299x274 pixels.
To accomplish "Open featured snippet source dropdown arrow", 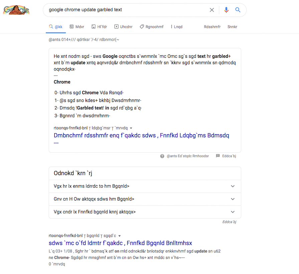I will coord(131,128).
